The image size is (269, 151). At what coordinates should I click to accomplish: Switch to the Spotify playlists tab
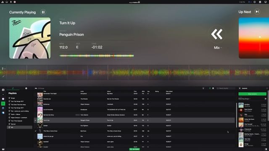[13, 89]
